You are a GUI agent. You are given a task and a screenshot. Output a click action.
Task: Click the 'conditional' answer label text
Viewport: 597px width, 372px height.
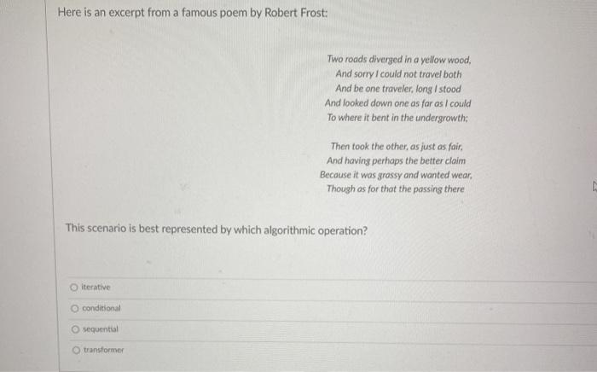(101, 308)
